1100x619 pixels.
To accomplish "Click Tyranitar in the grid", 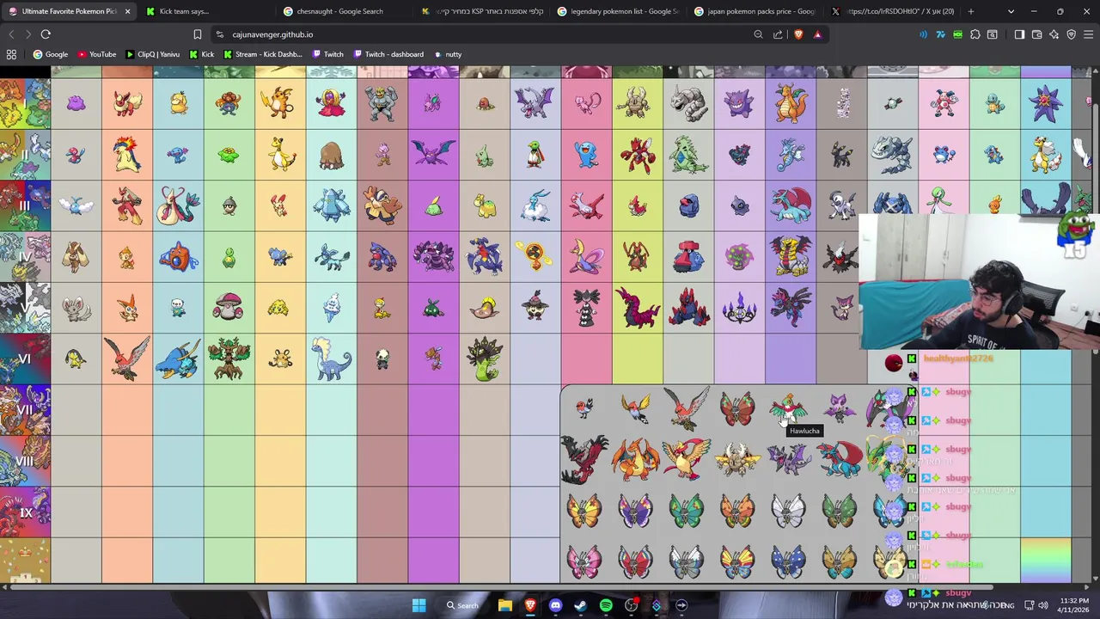I will [x=688, y=155].
